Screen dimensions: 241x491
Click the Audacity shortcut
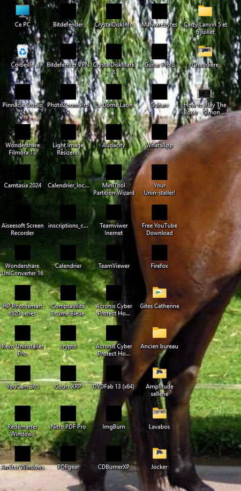pos(114,132)
